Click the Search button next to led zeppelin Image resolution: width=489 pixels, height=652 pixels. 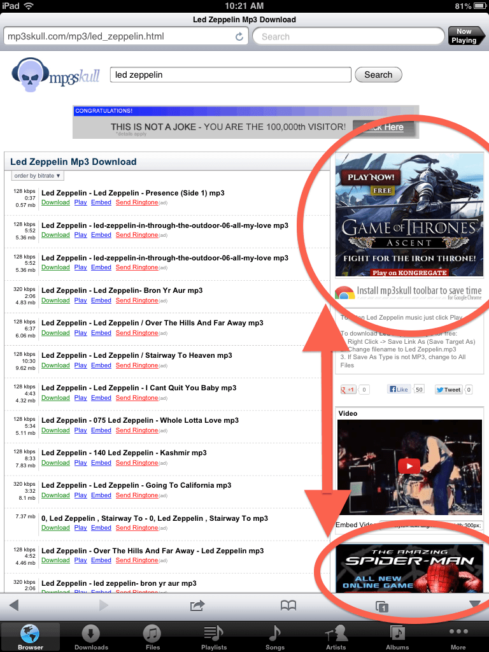(x=378, y=74)
